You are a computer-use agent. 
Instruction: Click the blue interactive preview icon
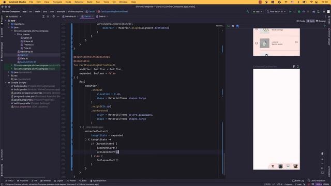[x=237, y=26]
